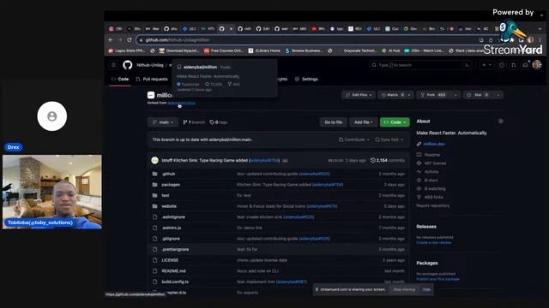Click the forked-from aidenybai/million link
The height and width of the screenshot is (308, 549).
tap(182, 103)
